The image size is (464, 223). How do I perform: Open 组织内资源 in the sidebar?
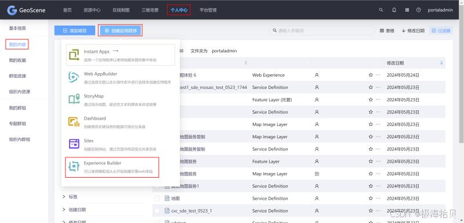[x=20, y=92]
